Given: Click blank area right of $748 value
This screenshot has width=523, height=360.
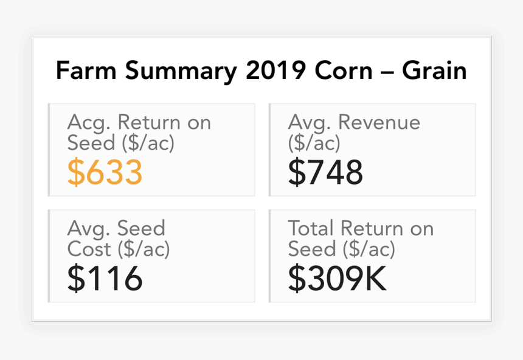Looking at the screenshot, I should (420, 173).
